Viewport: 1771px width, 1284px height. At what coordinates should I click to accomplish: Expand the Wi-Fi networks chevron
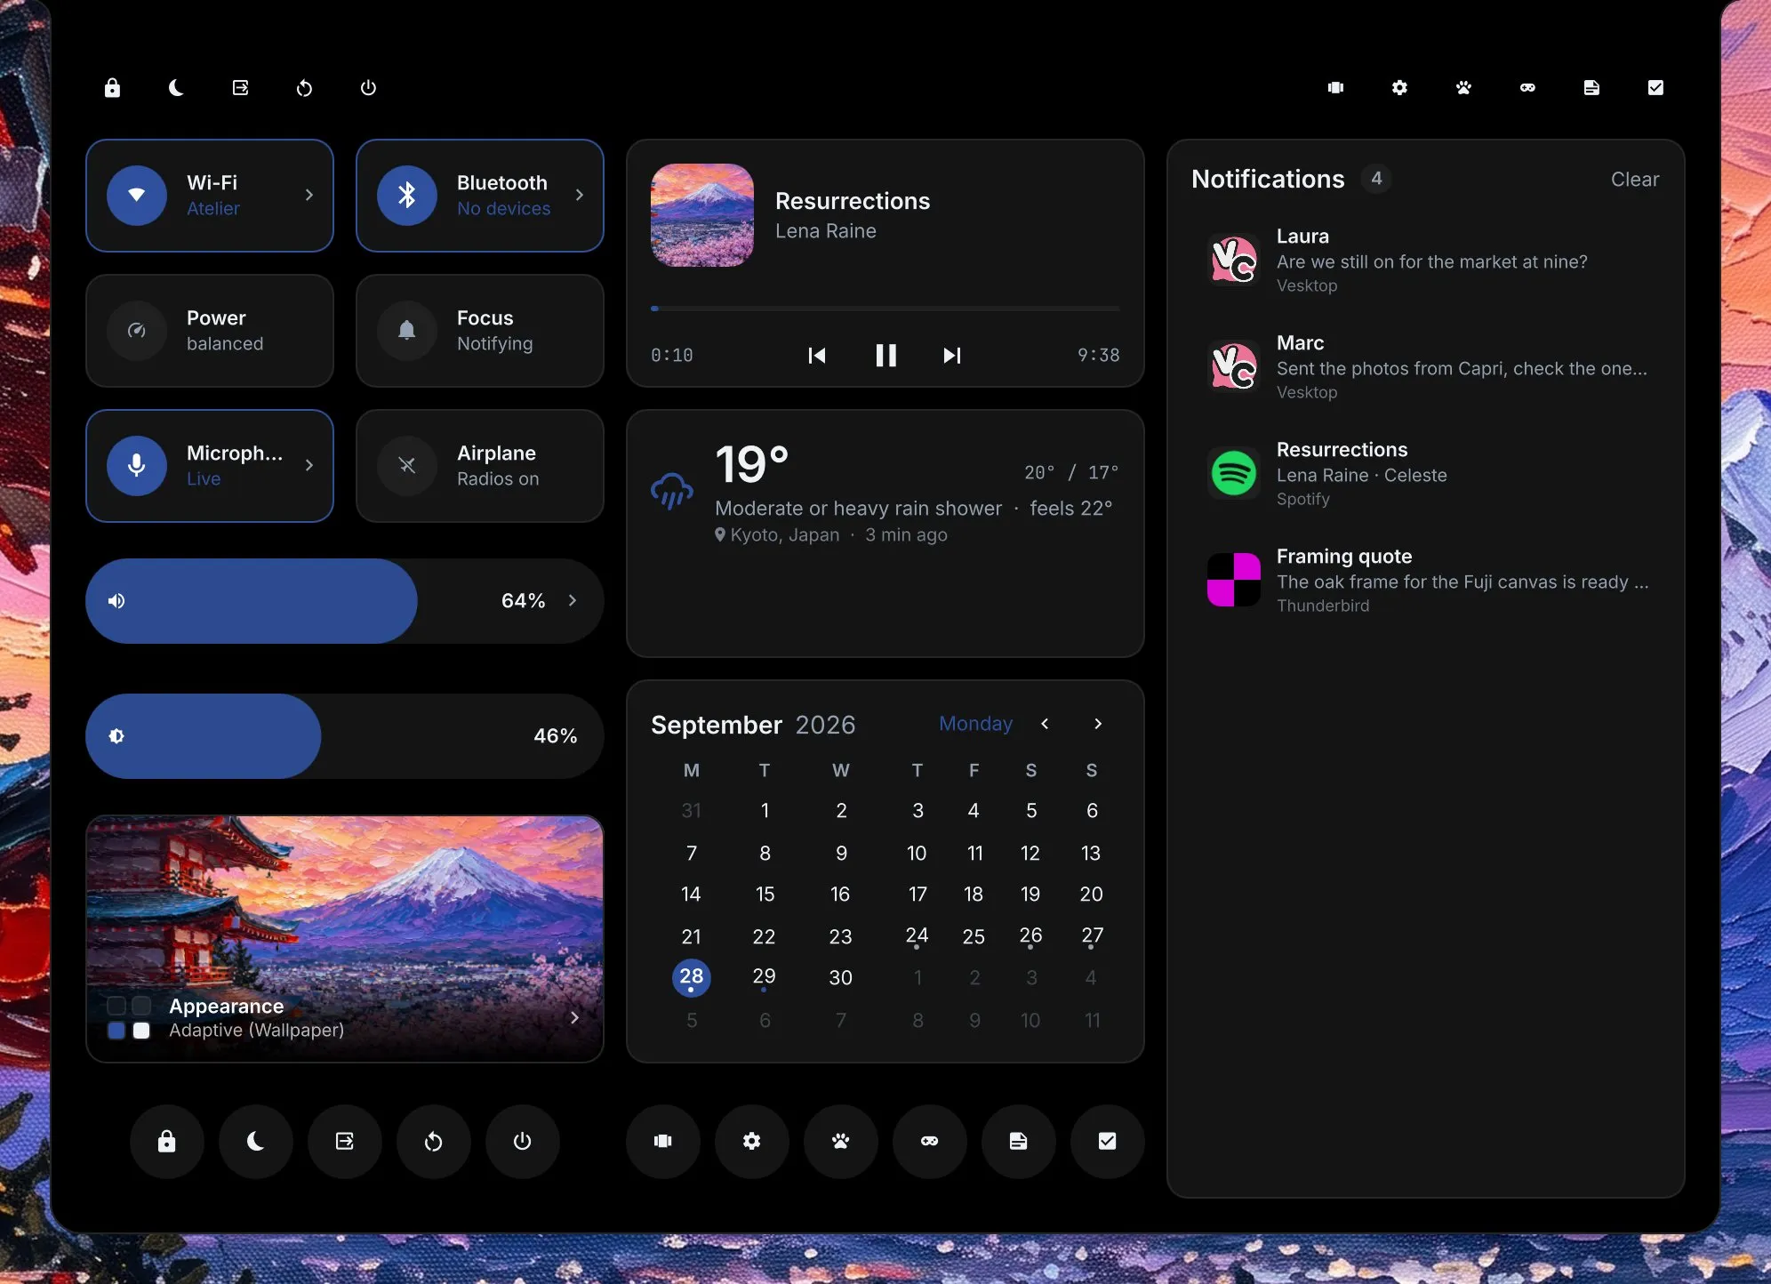click(x=309, y=195)
